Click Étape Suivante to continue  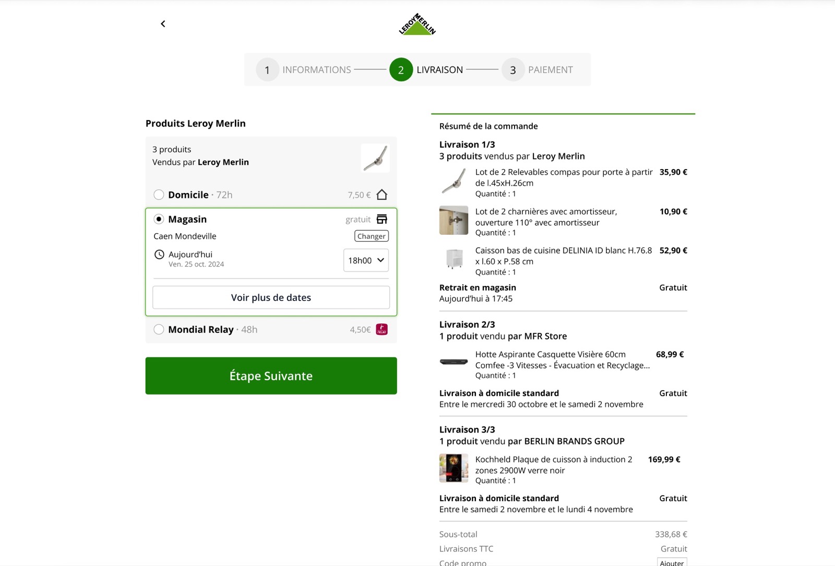[x=271, y=376]
